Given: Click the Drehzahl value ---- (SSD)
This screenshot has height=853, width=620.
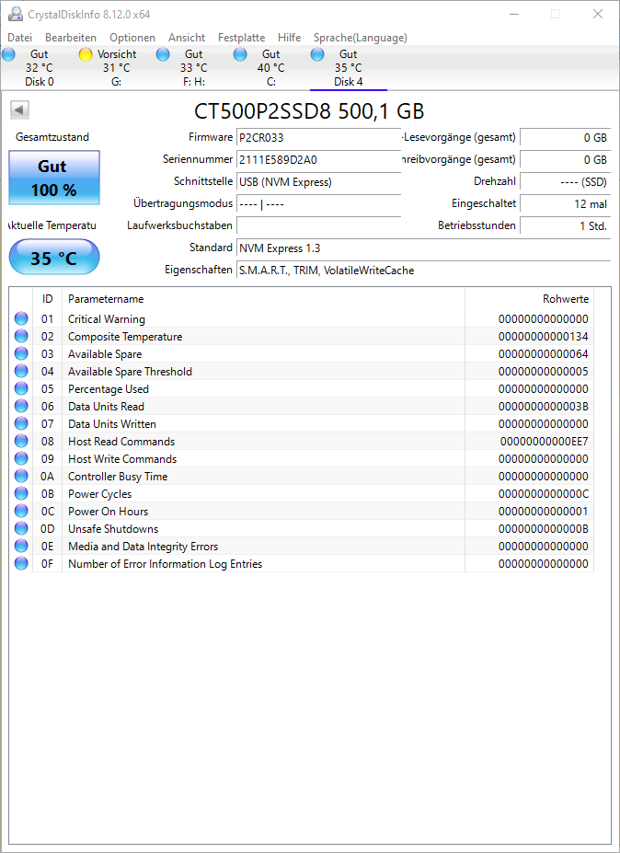Looking at the screenshot, I should [x=565, y=182].
